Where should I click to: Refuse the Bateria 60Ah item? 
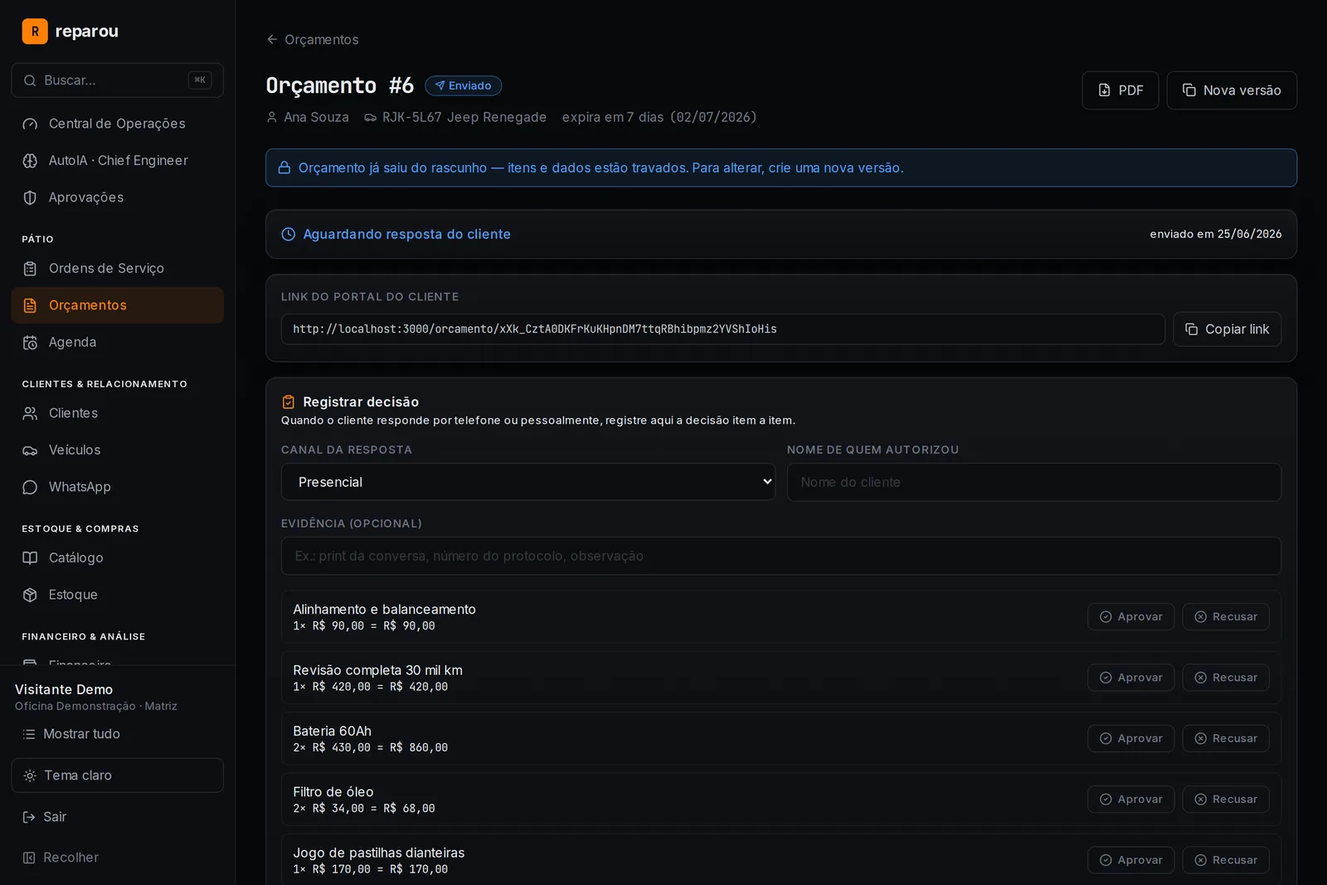pos(1226,738)
